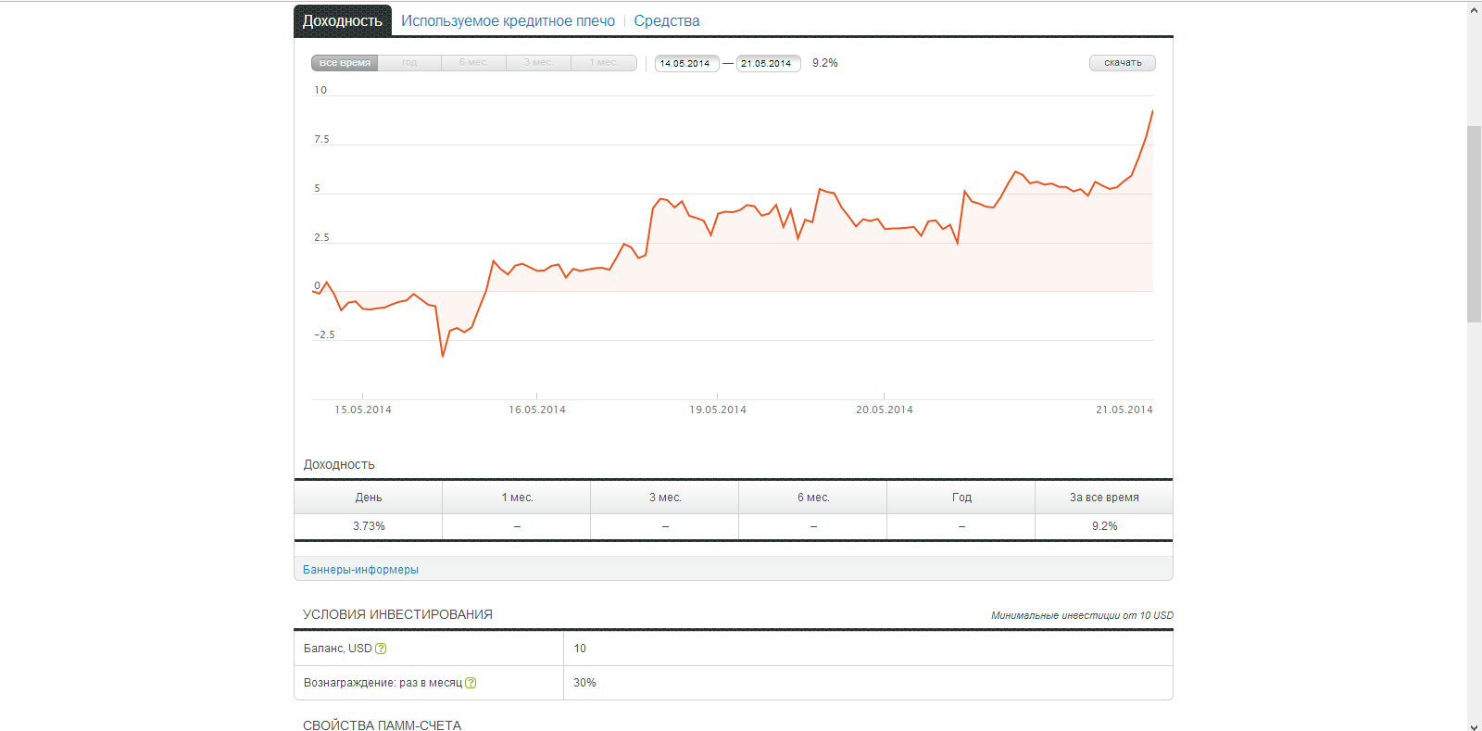1482x731 pixels.
Task: Click the end date field 21.05.2014
Action: (768, 63)
